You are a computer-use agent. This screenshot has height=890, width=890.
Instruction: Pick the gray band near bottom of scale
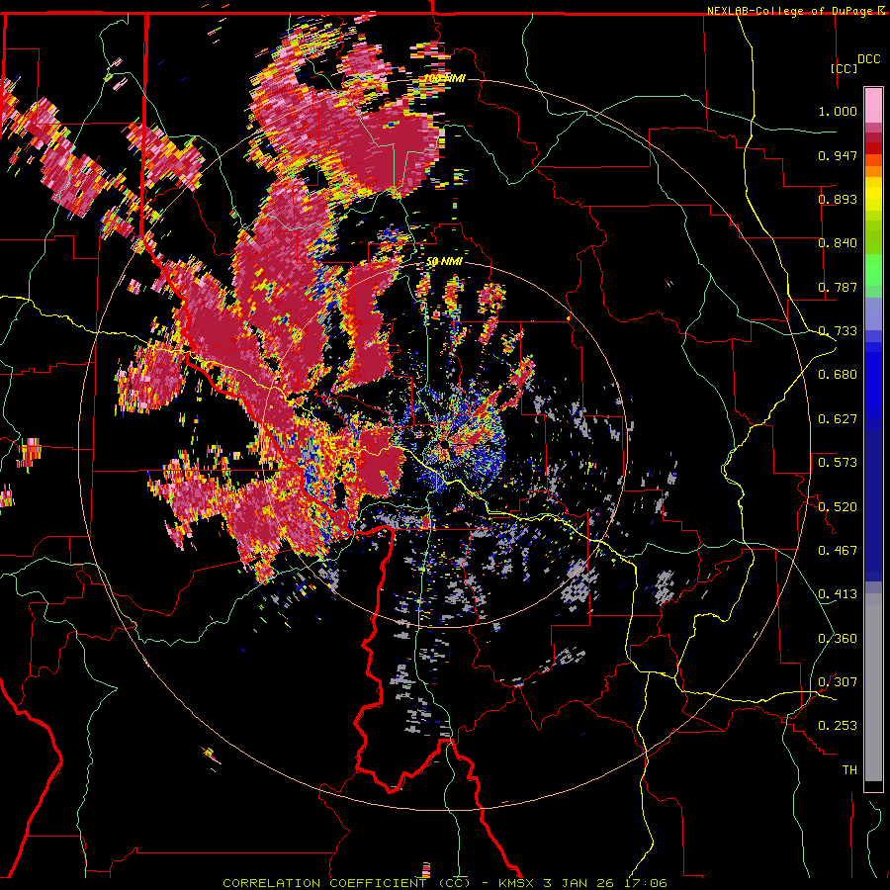point(873,687)
